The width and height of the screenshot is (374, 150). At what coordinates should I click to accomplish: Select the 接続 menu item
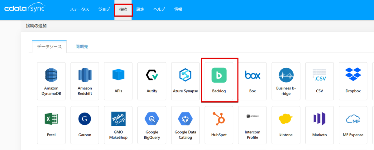click(x=123, y=9)
